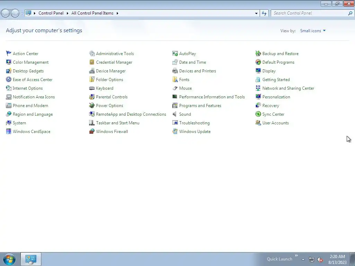
Task: Open the Troubleshooting link
Action: coord(194,123)
